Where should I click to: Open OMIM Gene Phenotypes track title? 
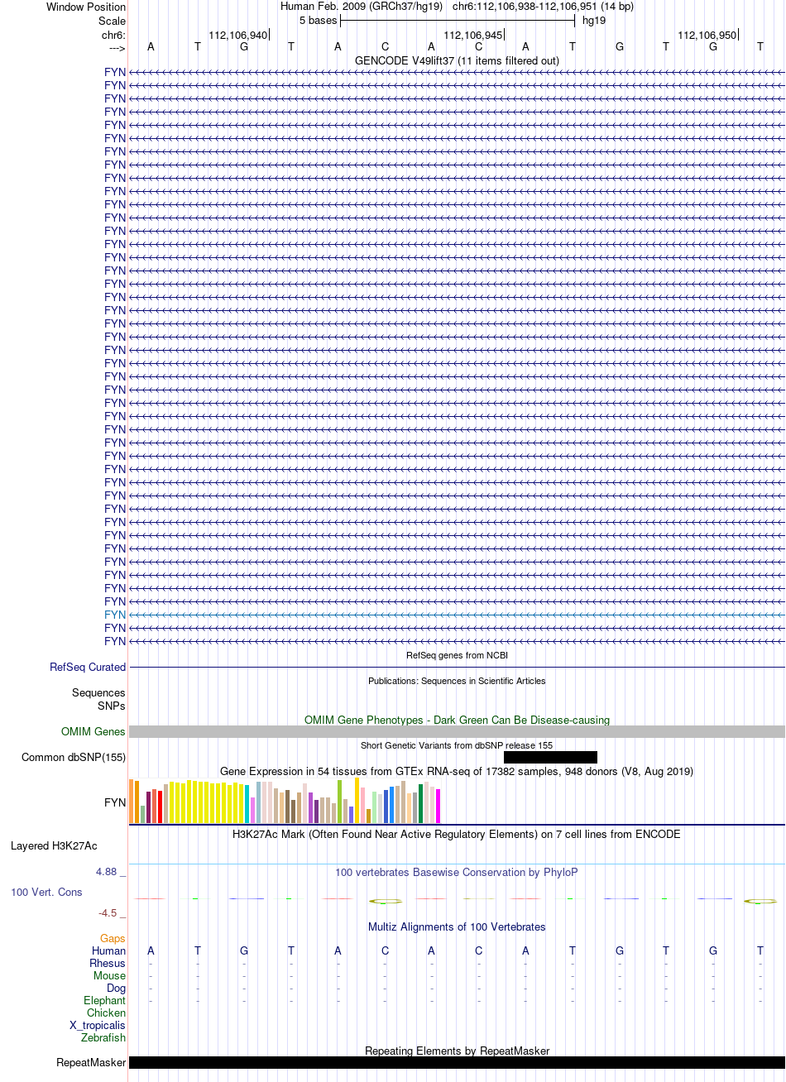[457, 720]
